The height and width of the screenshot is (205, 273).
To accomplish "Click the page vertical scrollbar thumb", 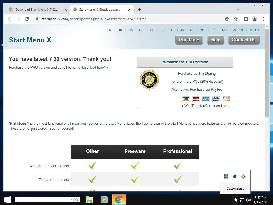I will (x=267, y=72).
